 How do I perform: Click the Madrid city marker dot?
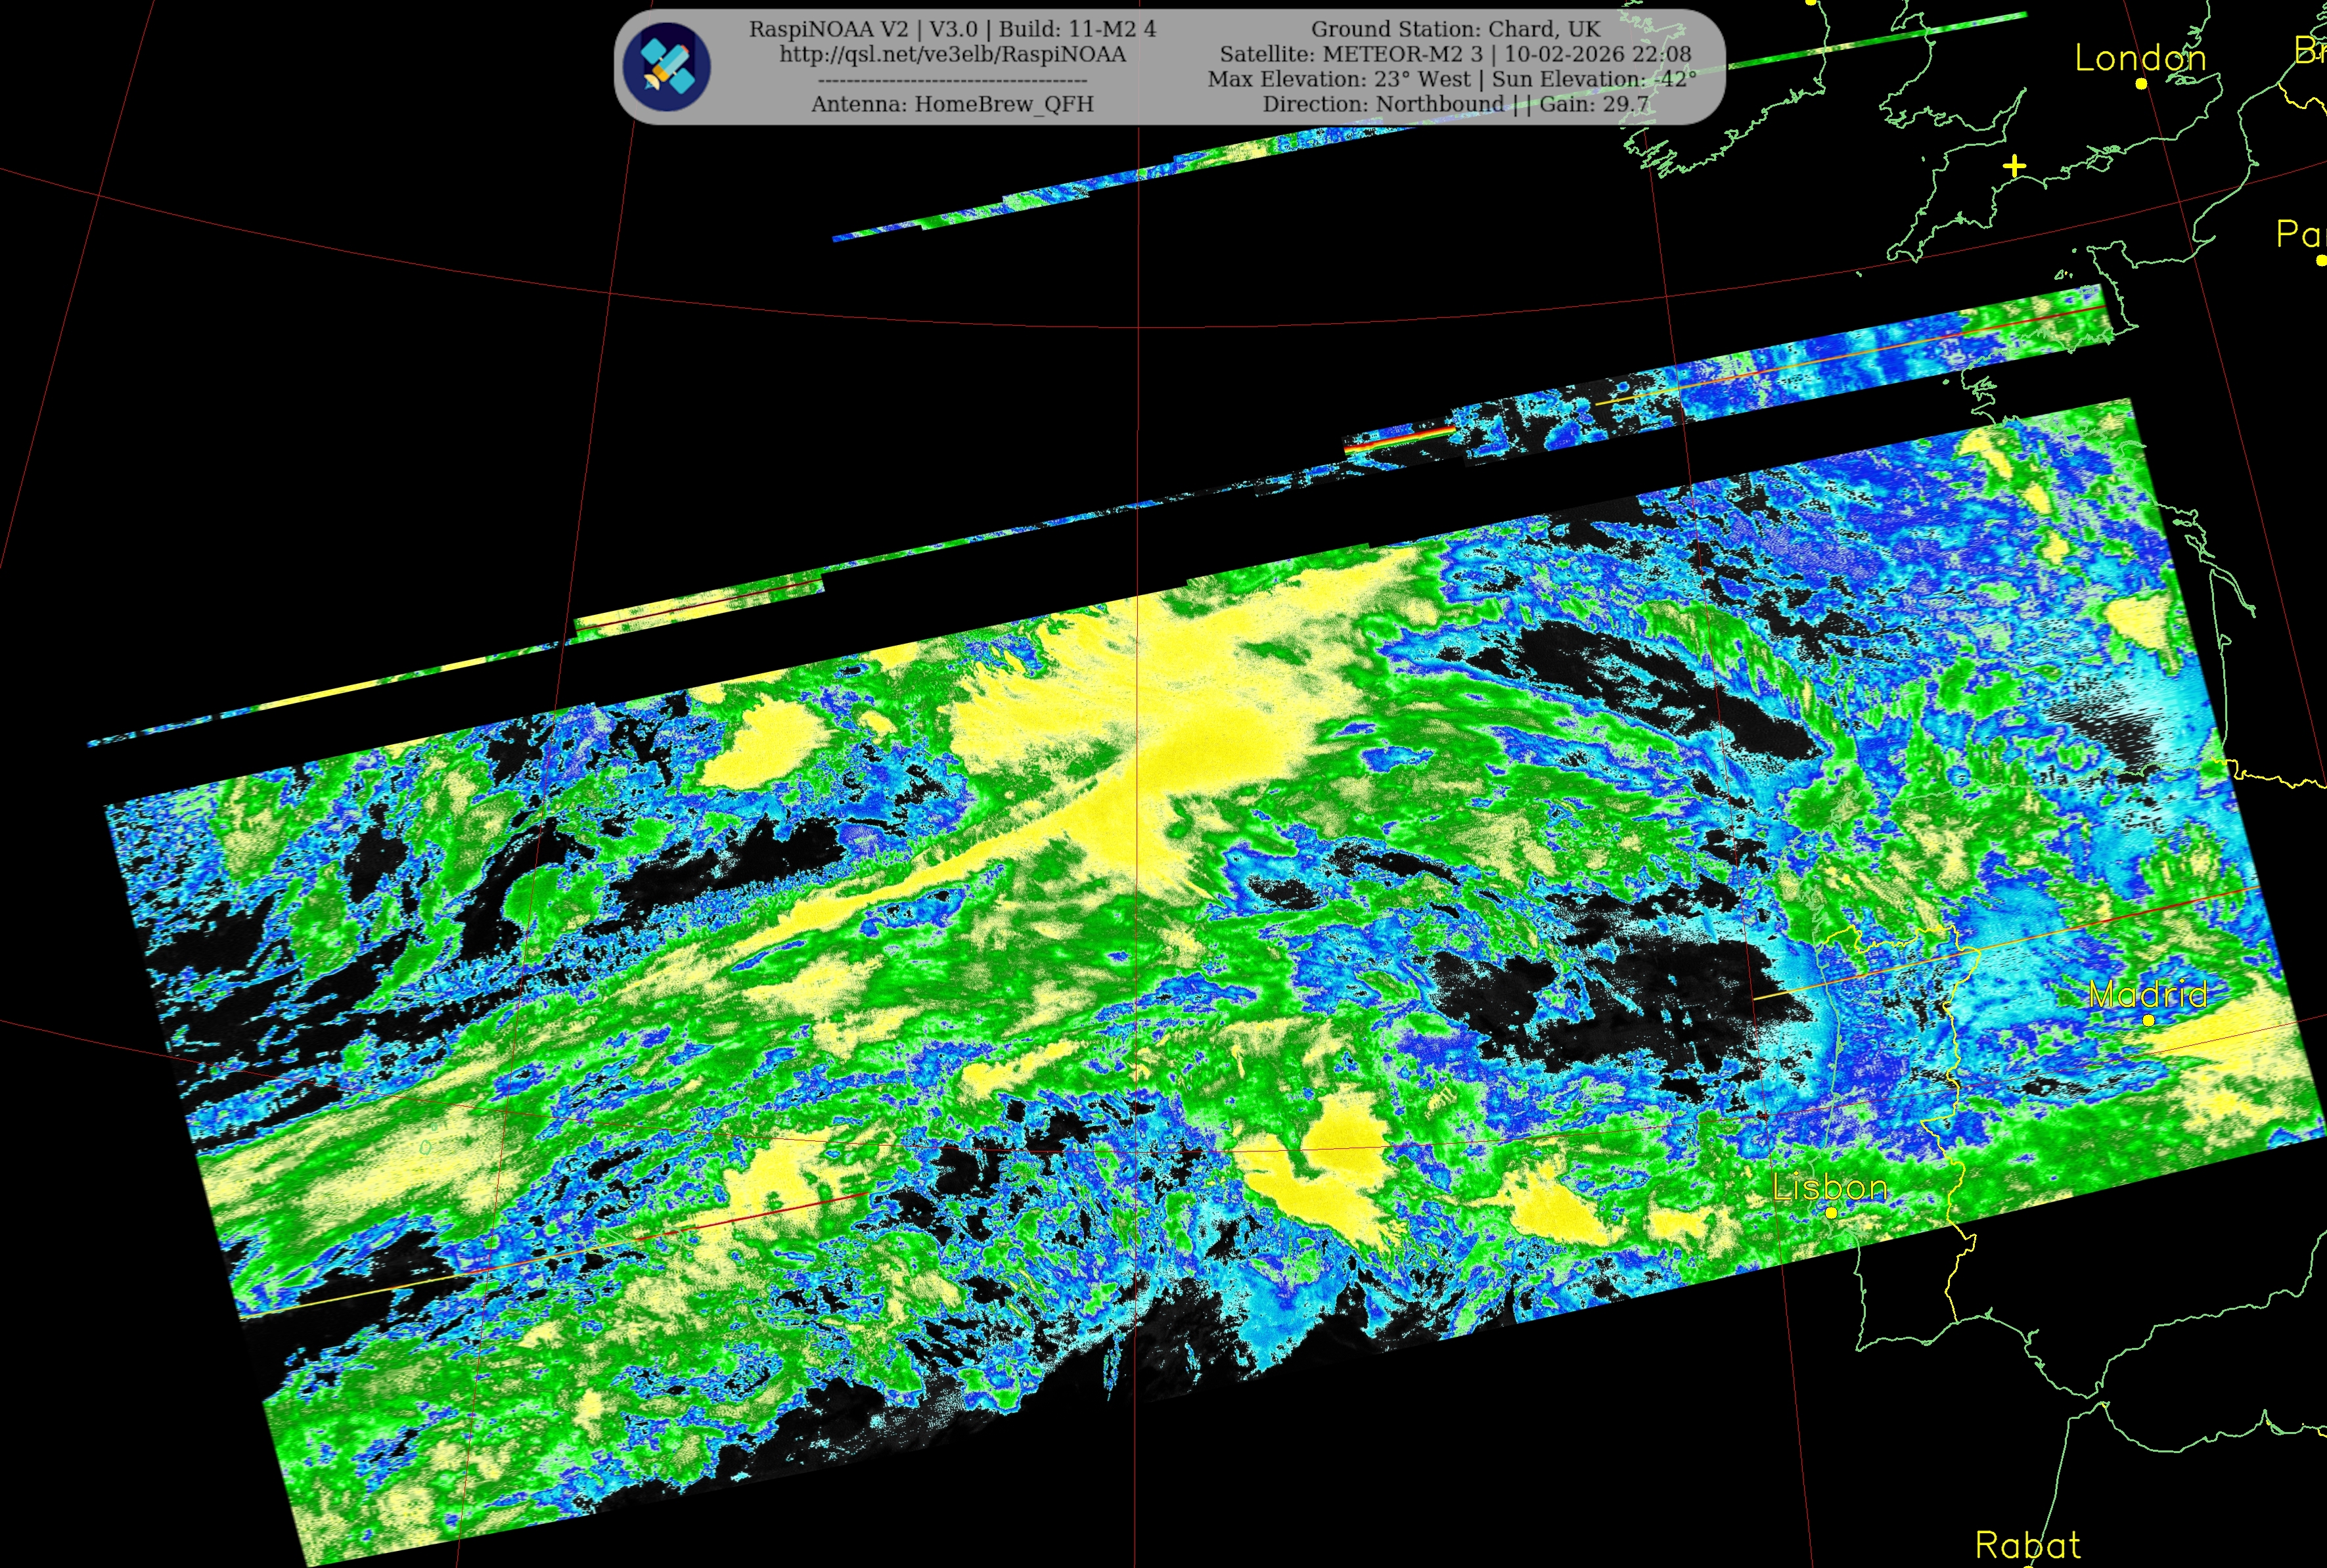(x=2148, y=1020)
